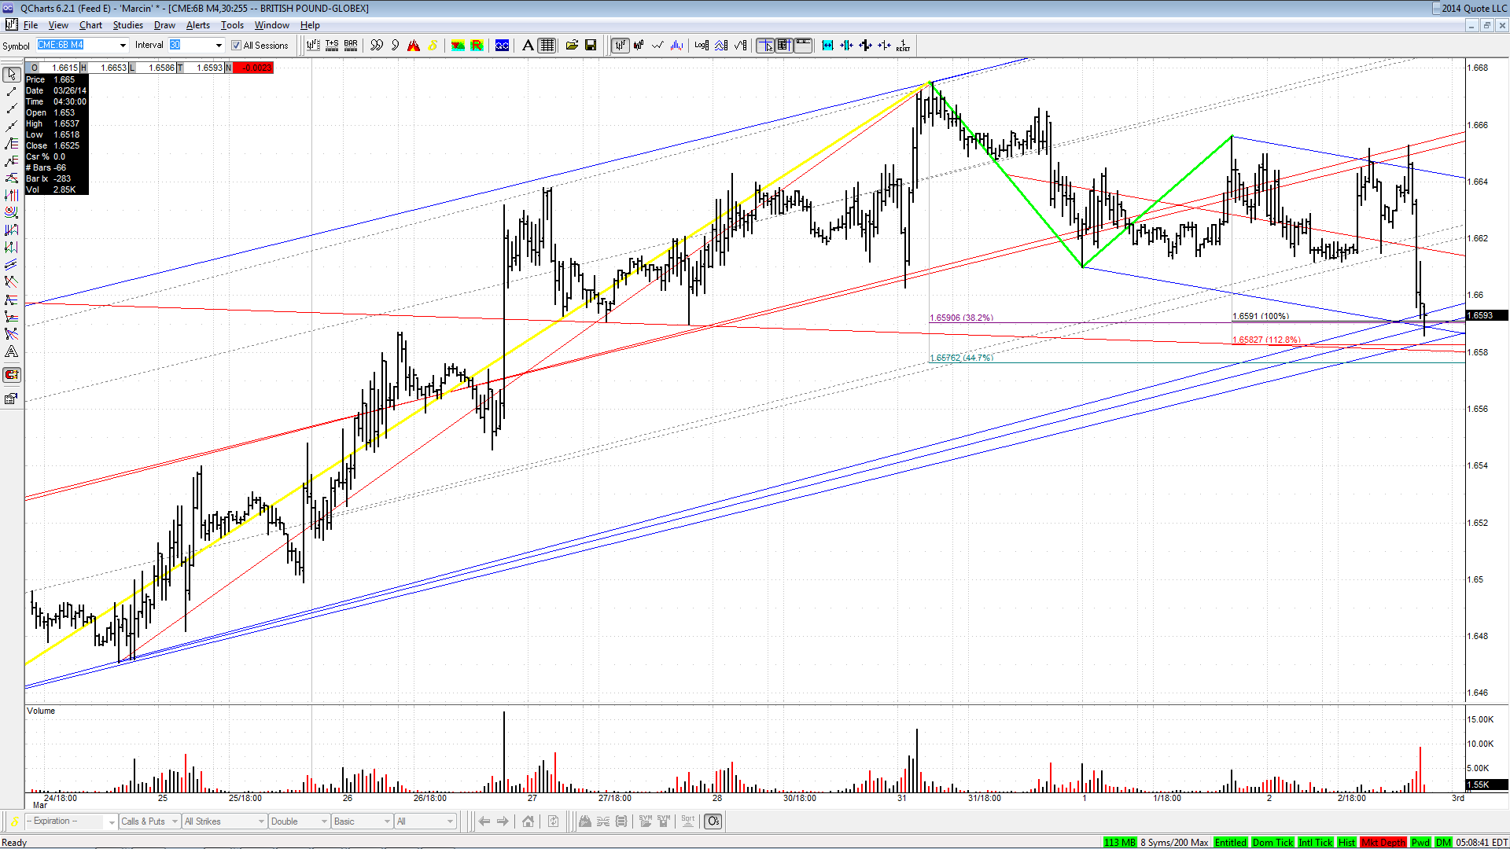Click the red net change indicator box
The height and width of the screenshot is (849, 1510).
tap(253, 68)
